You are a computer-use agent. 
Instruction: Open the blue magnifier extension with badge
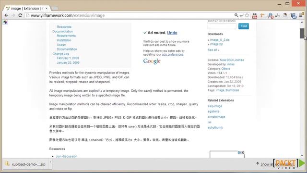[x=271, y=16]
